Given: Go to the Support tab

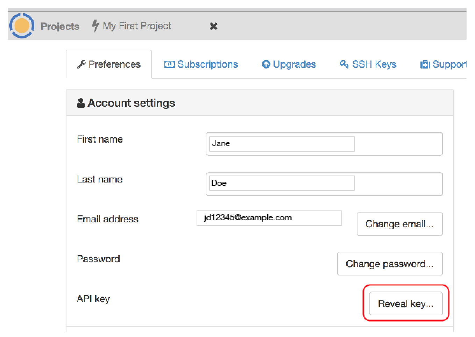Looking at the screenshot, I should tap(449, 65).
